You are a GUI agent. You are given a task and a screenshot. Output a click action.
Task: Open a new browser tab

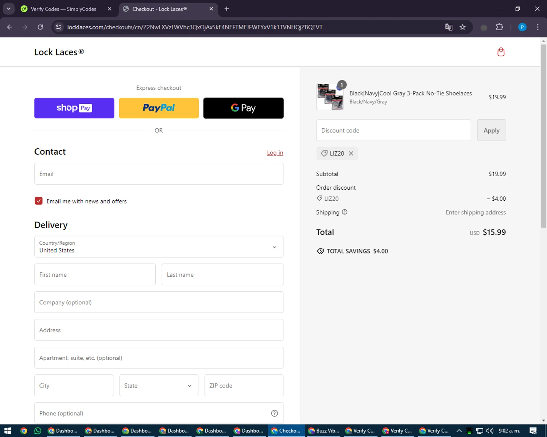(x=226, y=9)
